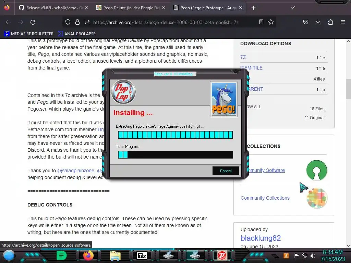This screenshot has height=263, width=351.
Task: Click the red Pego installer taskbar icon
Action: point(222,255)
